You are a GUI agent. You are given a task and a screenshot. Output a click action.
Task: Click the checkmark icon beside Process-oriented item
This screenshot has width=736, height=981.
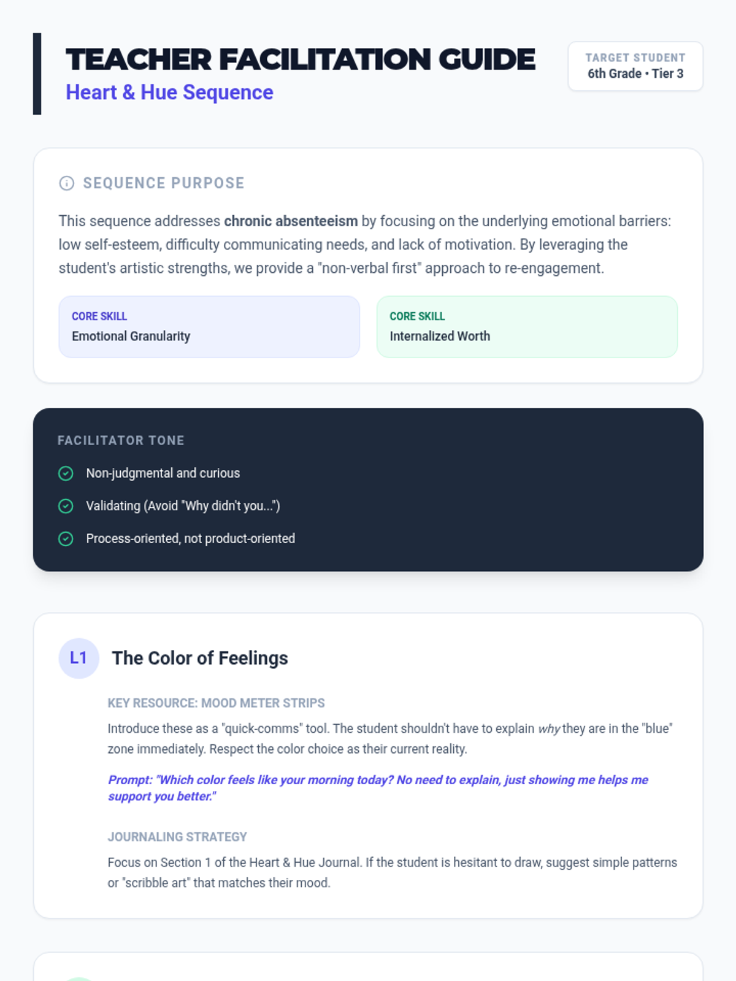[x=66, y=539]
